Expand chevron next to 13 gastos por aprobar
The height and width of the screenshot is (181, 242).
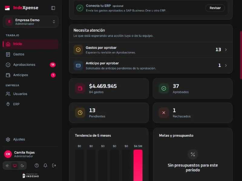coord(226,50)
